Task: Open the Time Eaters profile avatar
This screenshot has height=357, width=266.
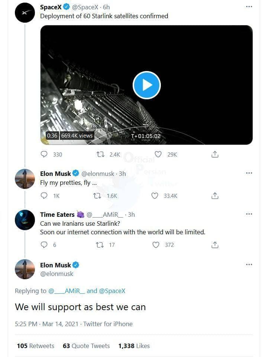Action: (x=25, y=220)
